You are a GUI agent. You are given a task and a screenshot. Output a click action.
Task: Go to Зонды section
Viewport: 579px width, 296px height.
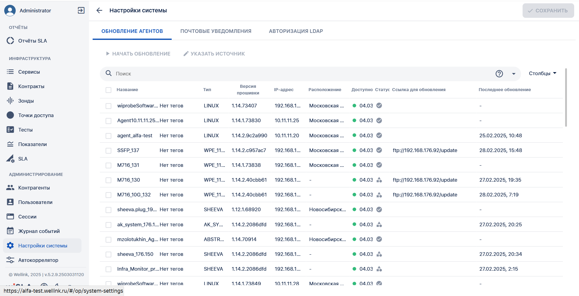click(x=26, y=101)
